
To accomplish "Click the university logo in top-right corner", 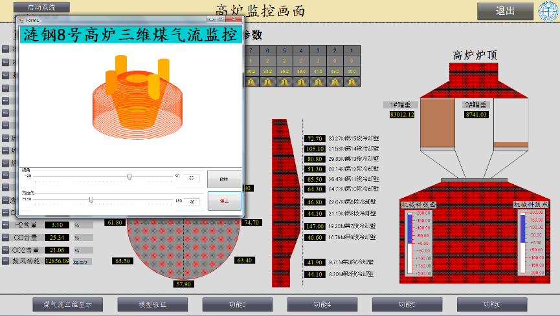I will click(x=548, y=11).
